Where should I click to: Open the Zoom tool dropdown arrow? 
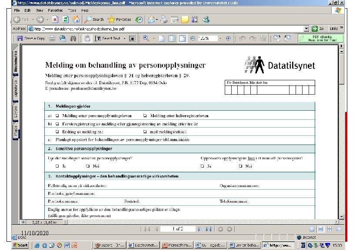tap(154, 39)
